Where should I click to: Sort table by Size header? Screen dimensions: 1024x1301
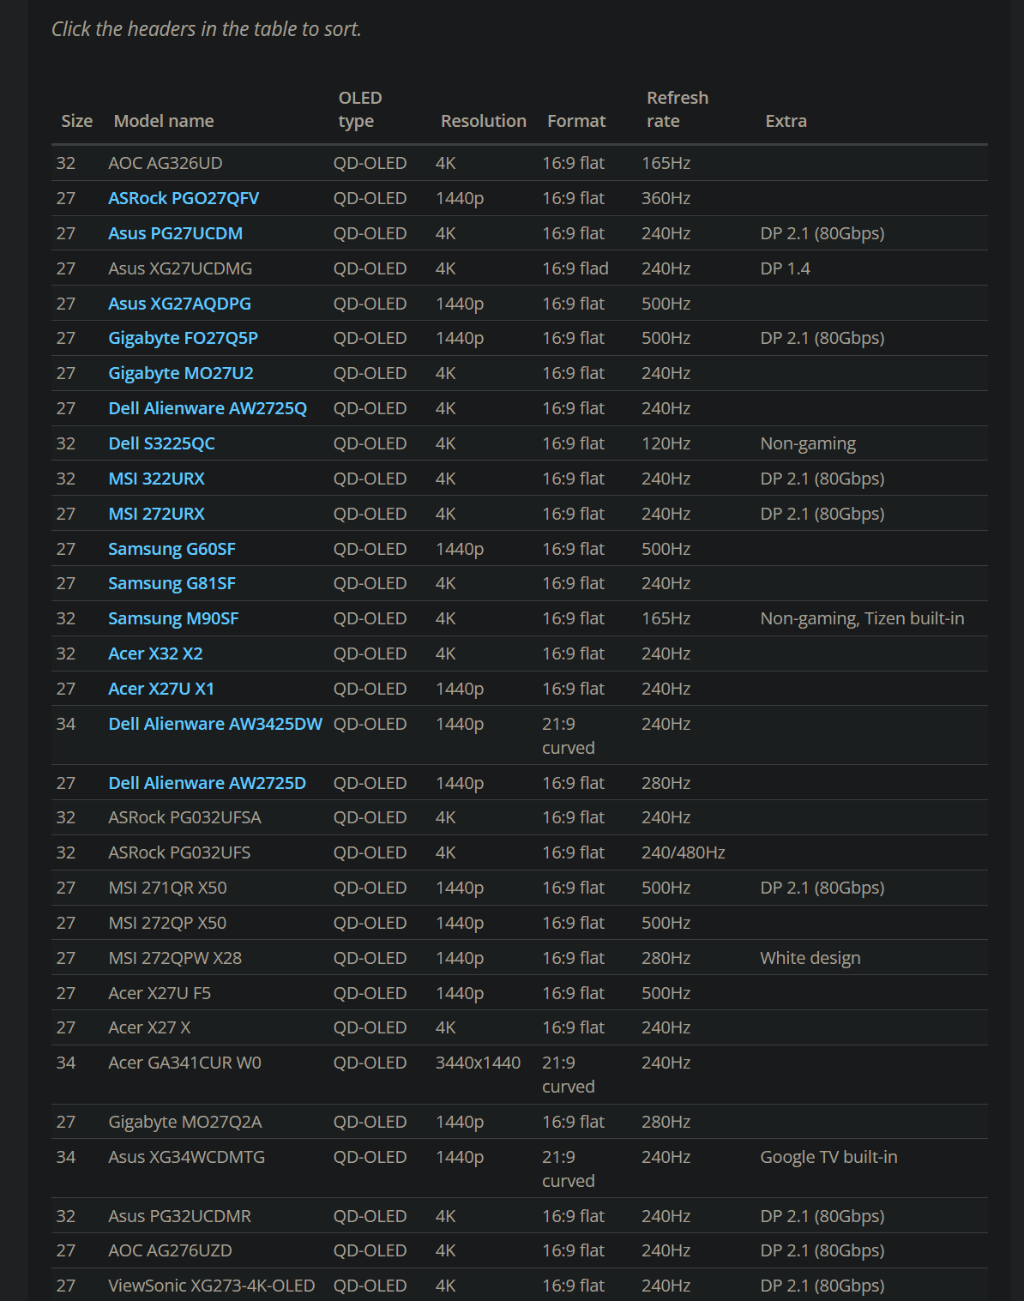[76, 121]
